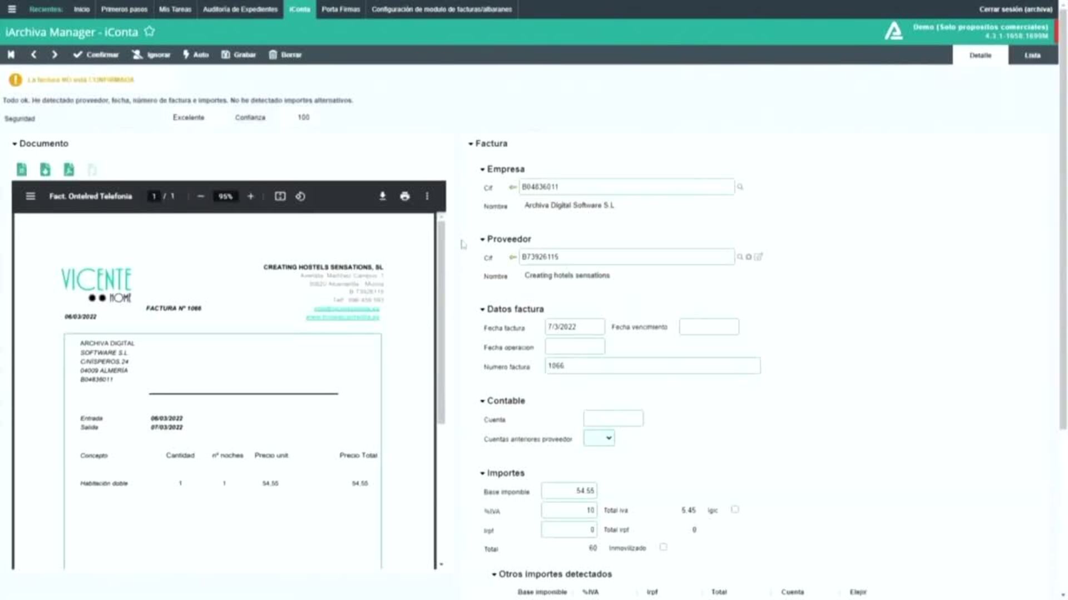The height and width of the screenshot is (600, 1068).
Task: Zoom in on the invoice preview
Action: 250,196
